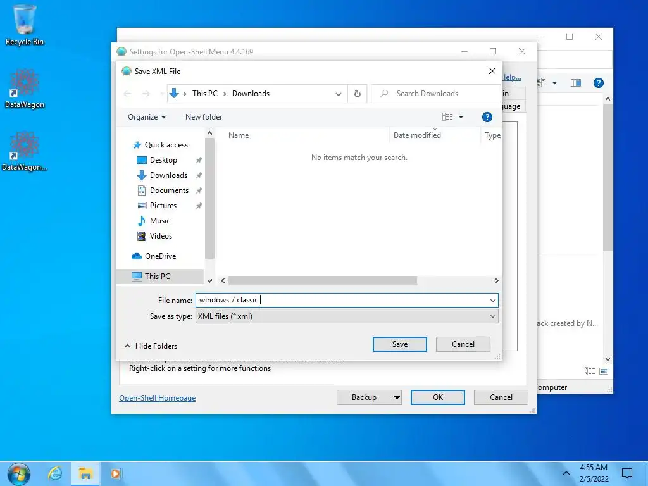Click the Search Downloads field
The image size is (648, 486).
pyautogui.click(x=436, y=94)
